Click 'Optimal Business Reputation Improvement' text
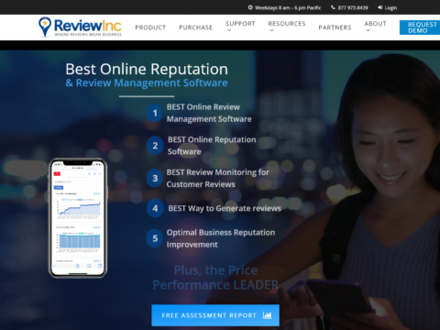Image resolution: width=440 pixels, height=330 pixels. (x=221, y=238)
